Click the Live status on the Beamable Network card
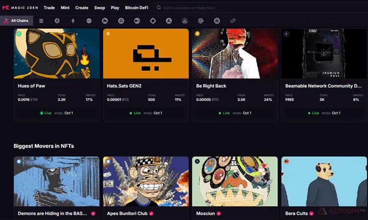This screenshot has width=368, height=220. (314, 113)
